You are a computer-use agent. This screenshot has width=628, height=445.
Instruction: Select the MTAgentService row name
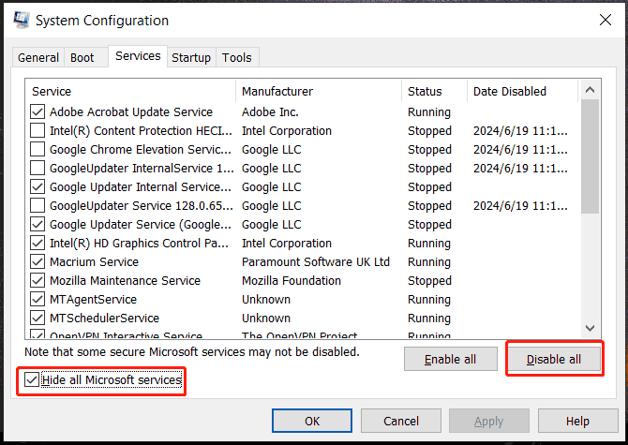93,300
